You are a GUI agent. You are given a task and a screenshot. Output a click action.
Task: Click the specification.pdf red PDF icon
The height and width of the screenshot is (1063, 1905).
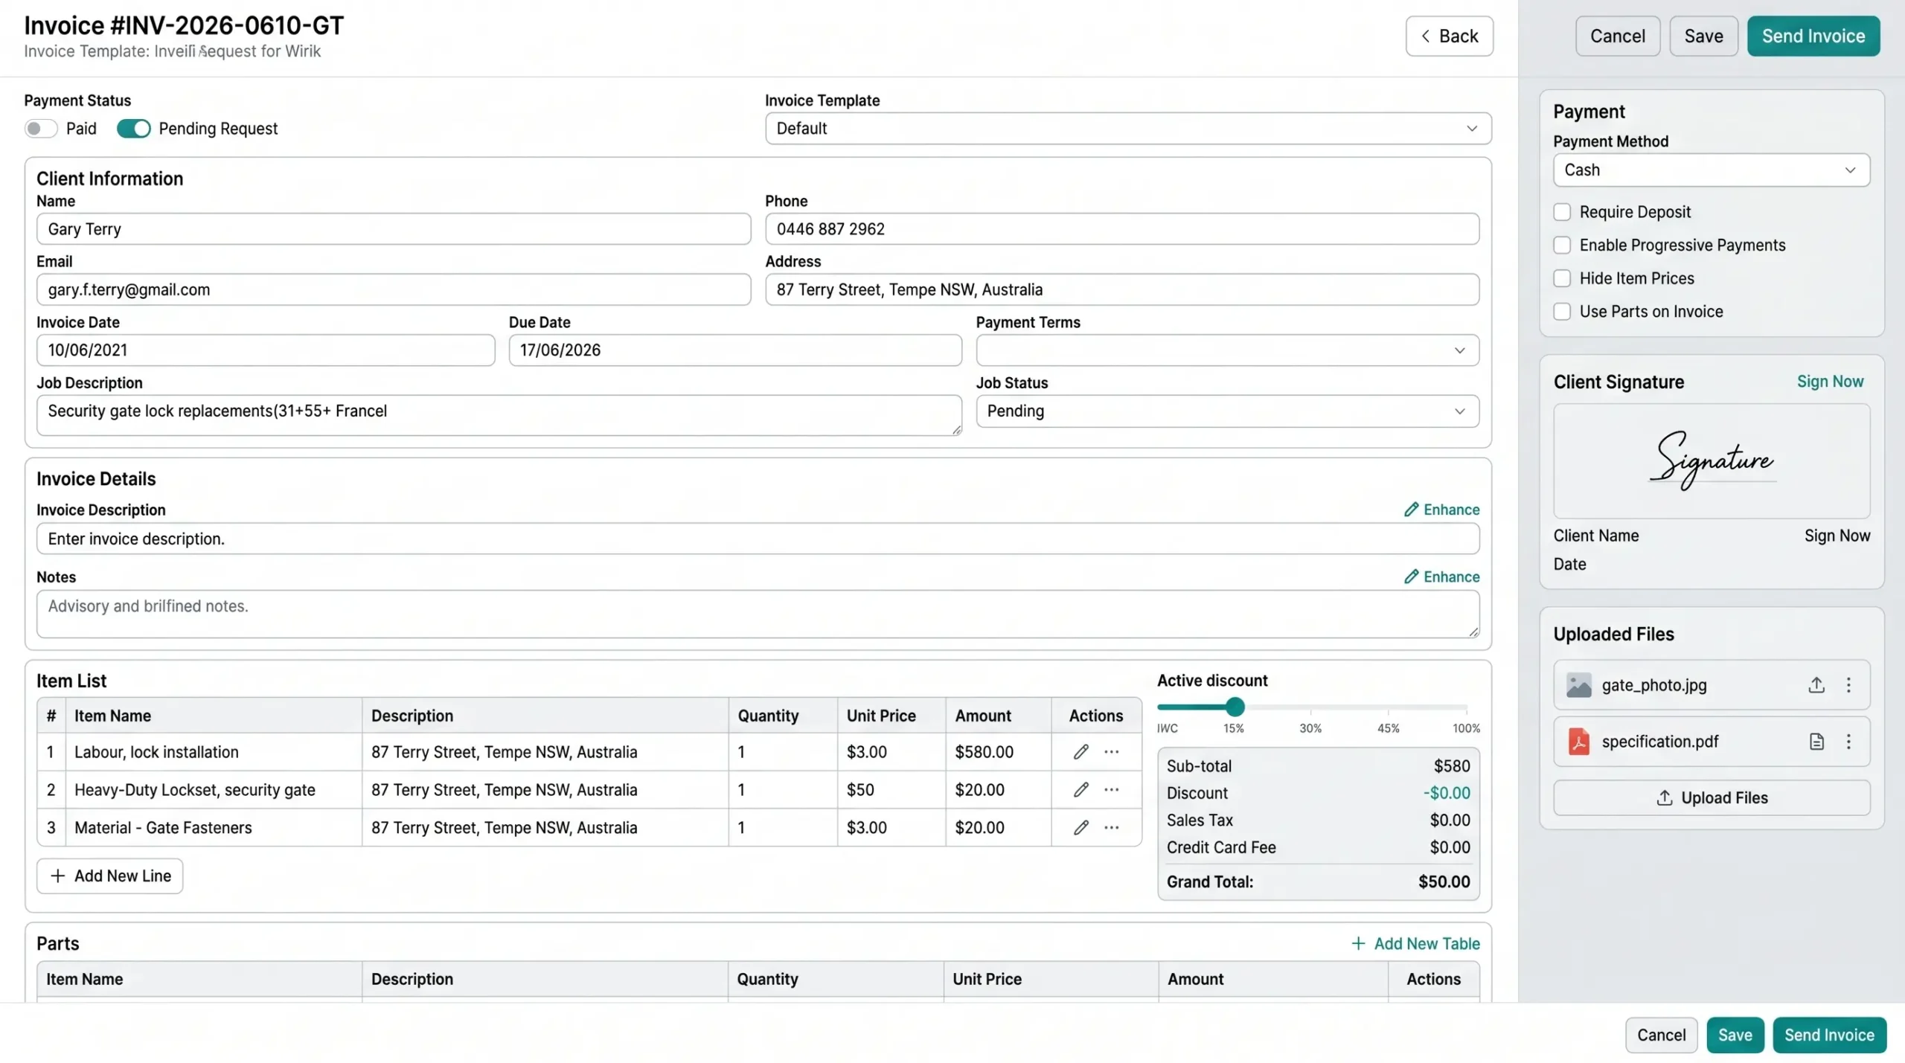click(x=1578, y=742)
